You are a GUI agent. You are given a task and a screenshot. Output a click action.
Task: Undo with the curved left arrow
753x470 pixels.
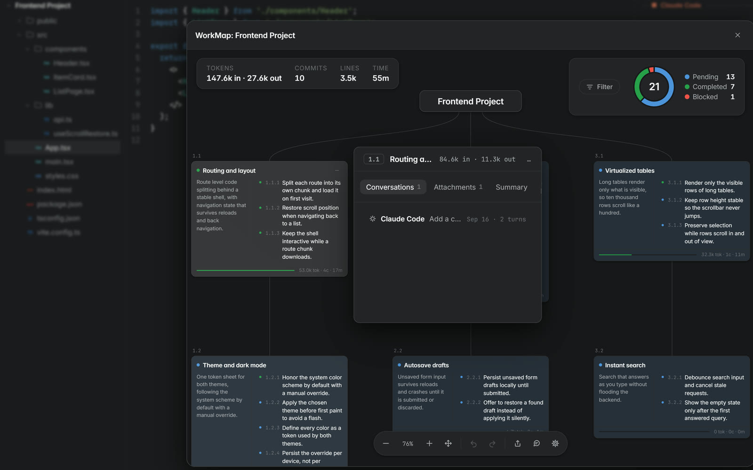473,444
